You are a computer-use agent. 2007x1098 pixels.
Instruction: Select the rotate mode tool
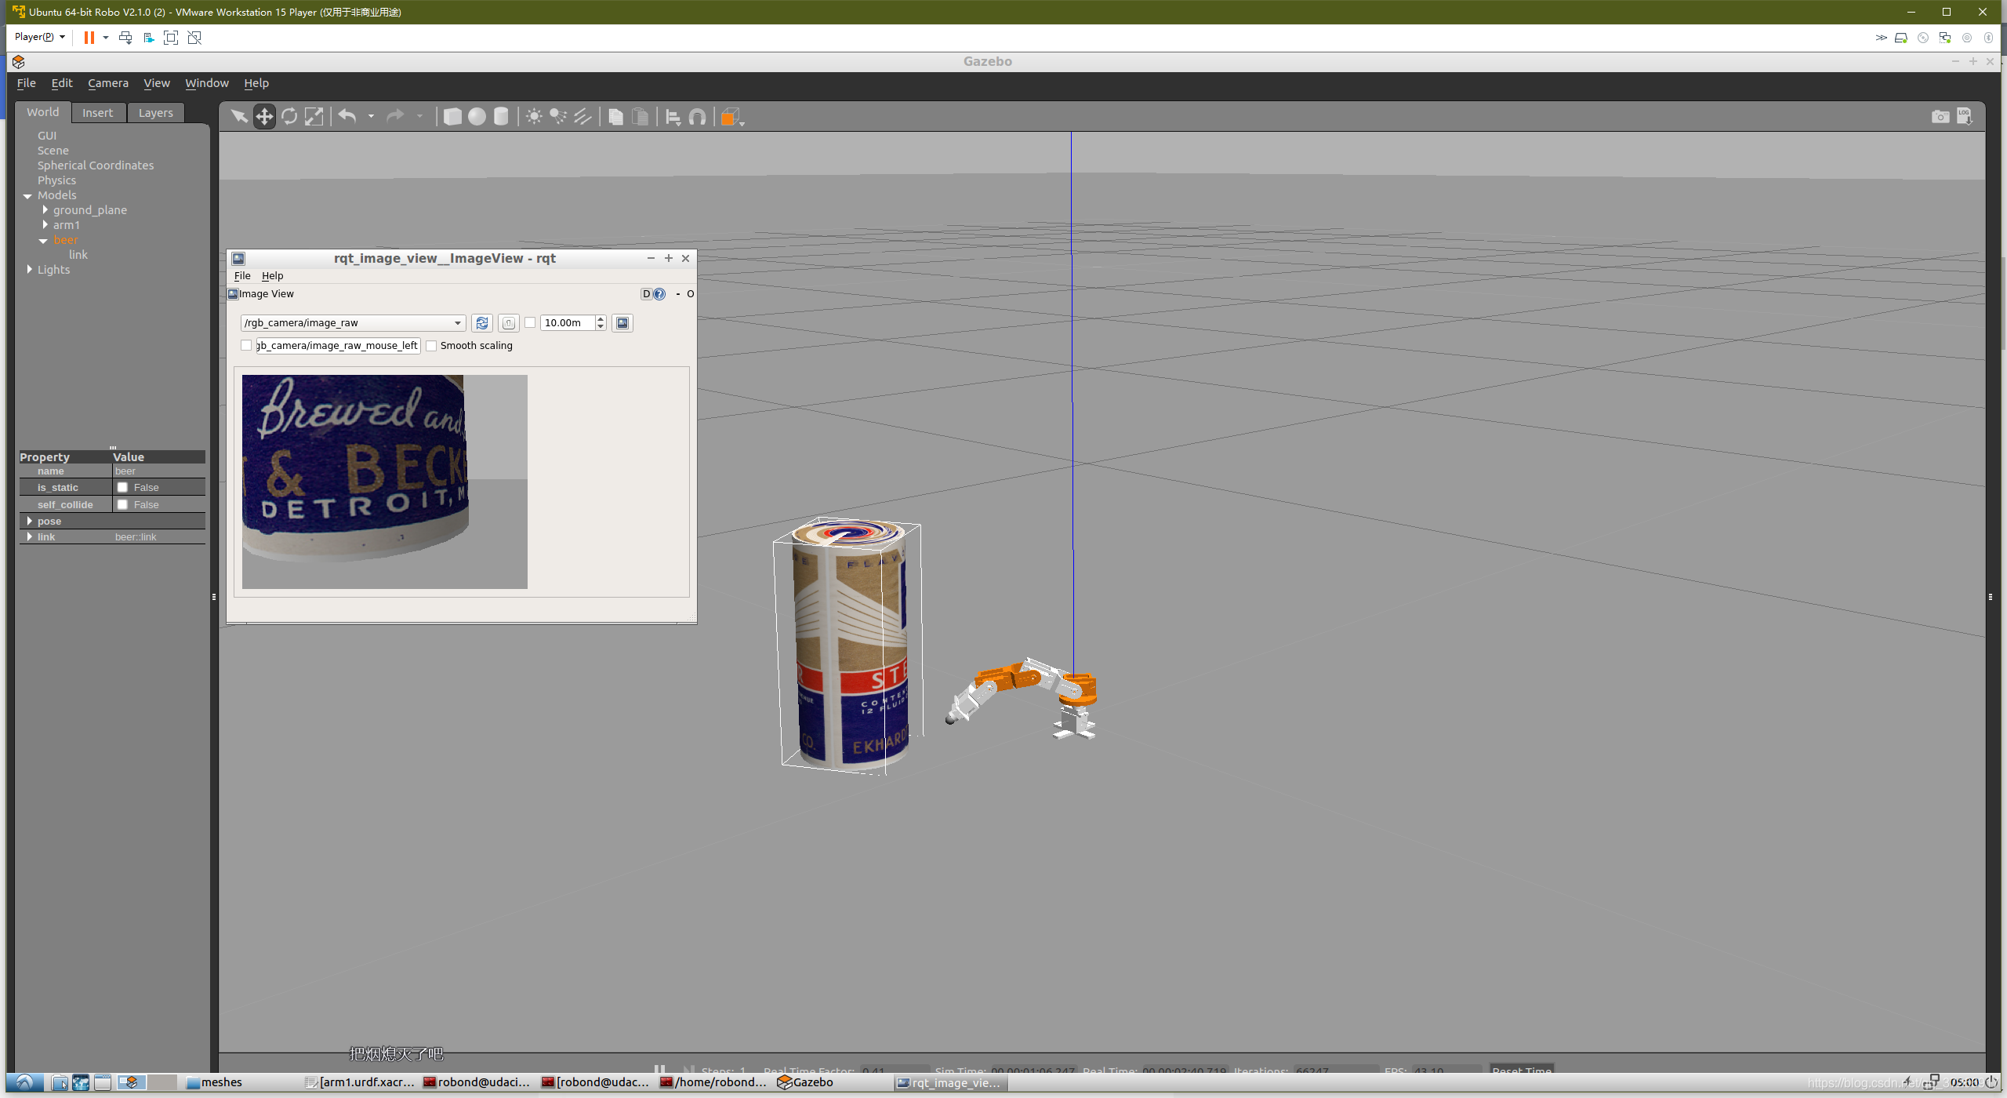pos(289,117)
